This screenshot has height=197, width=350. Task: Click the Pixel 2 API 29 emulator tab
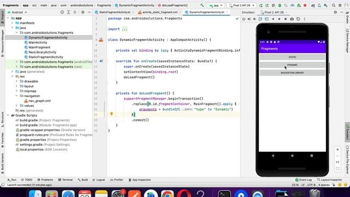click(x=274, y=12)
